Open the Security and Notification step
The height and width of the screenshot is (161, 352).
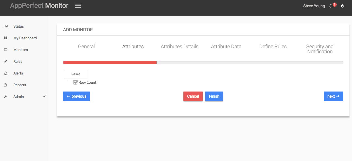pyautogui.click(x=320, y=49)
